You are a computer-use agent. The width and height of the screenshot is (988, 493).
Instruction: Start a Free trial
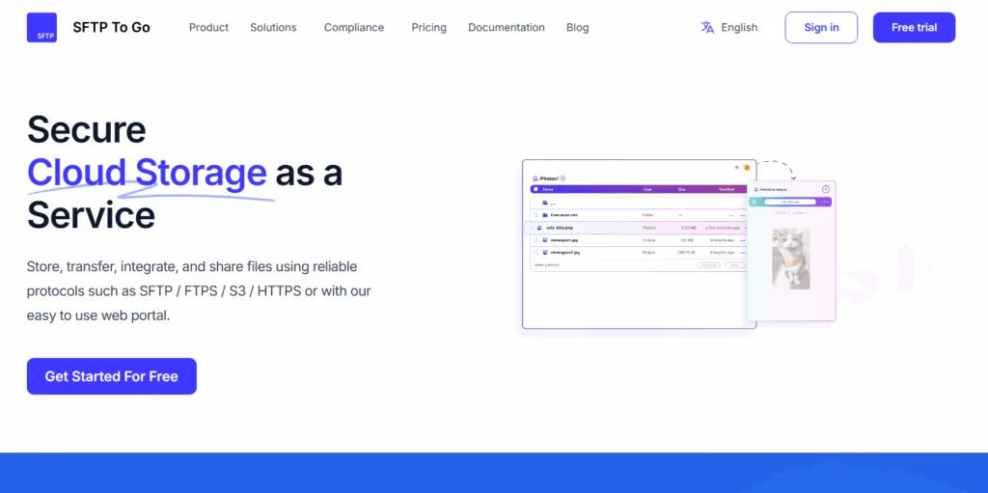pyautogui.click(x=914, y=28)
